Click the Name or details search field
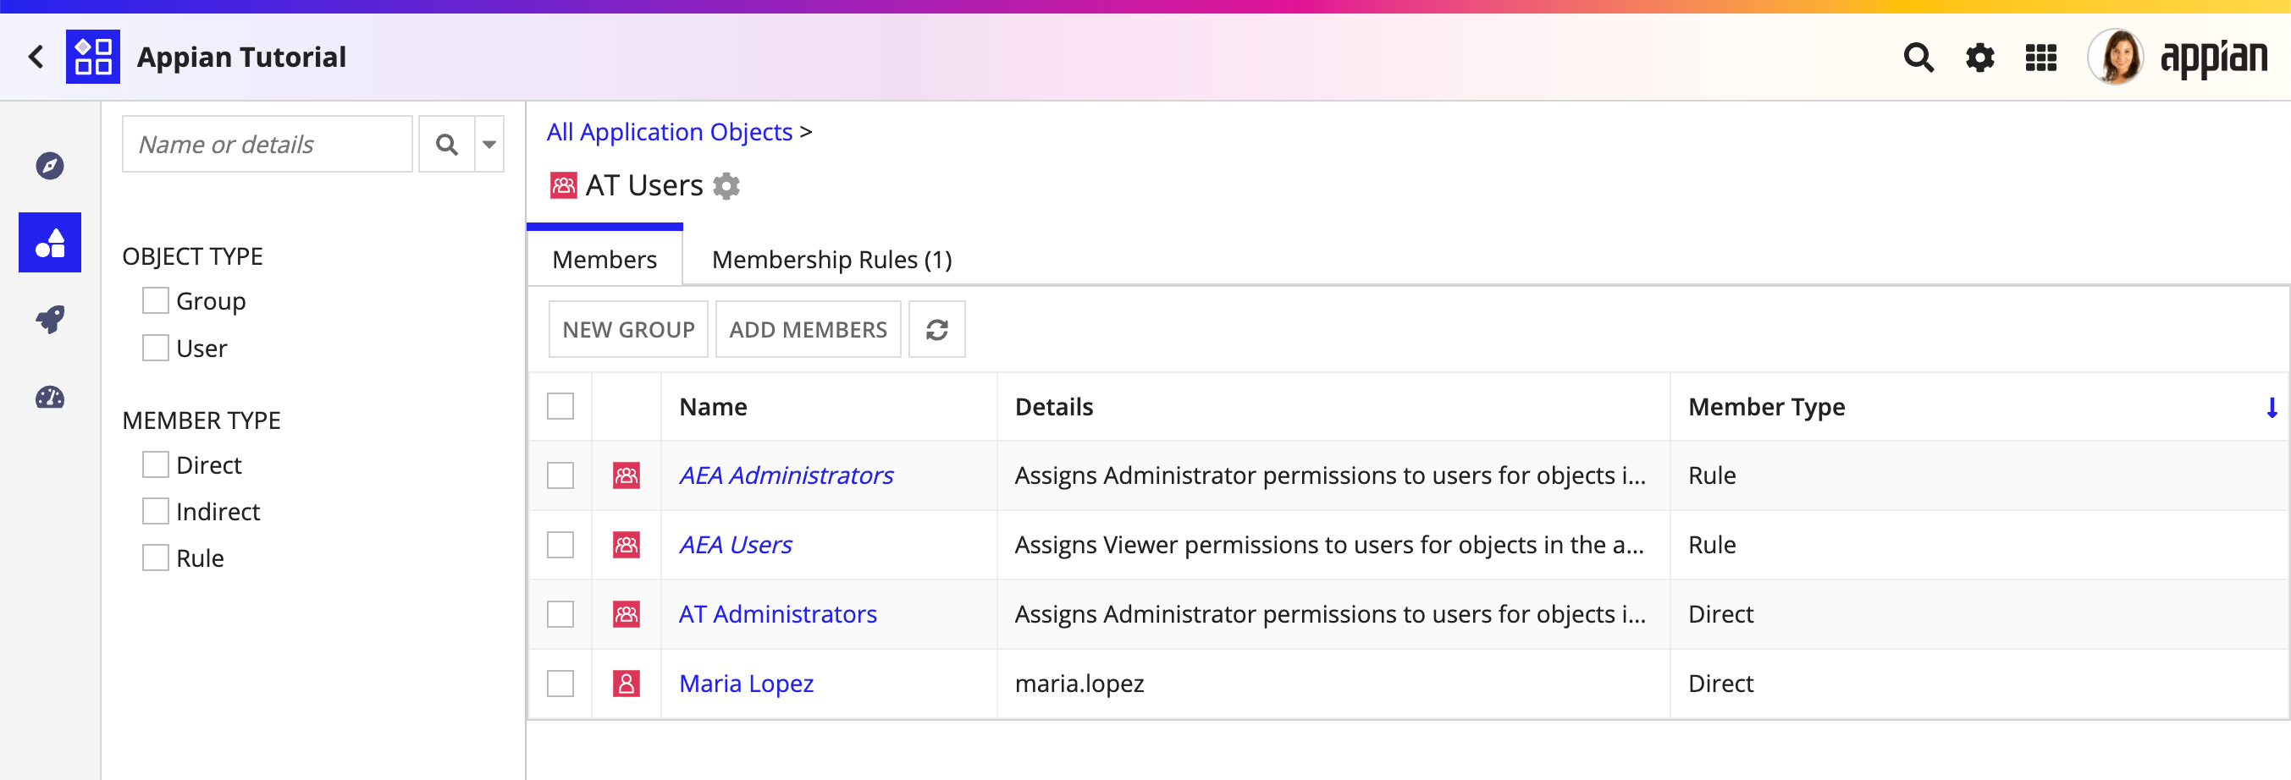 pyautogui.click(x=268, y=144)
